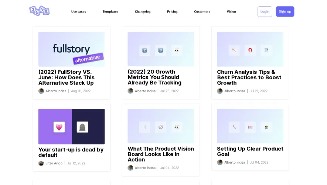
Task: Click Enzo Avigo's avatar
Action: click(x=41, y=163)
